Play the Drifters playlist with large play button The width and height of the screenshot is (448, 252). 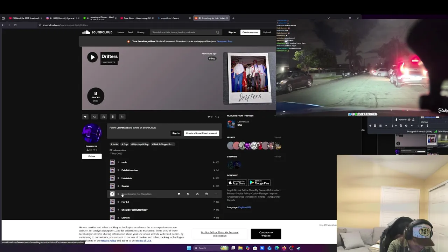point(92,57)
